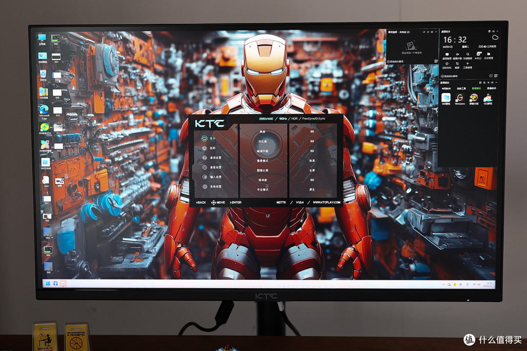
Task: Click the plus icon in to-do panel header
Action: pos(428,32)
